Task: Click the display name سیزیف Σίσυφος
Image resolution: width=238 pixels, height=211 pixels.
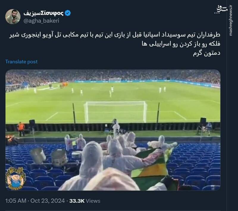Action: [43, 13]
